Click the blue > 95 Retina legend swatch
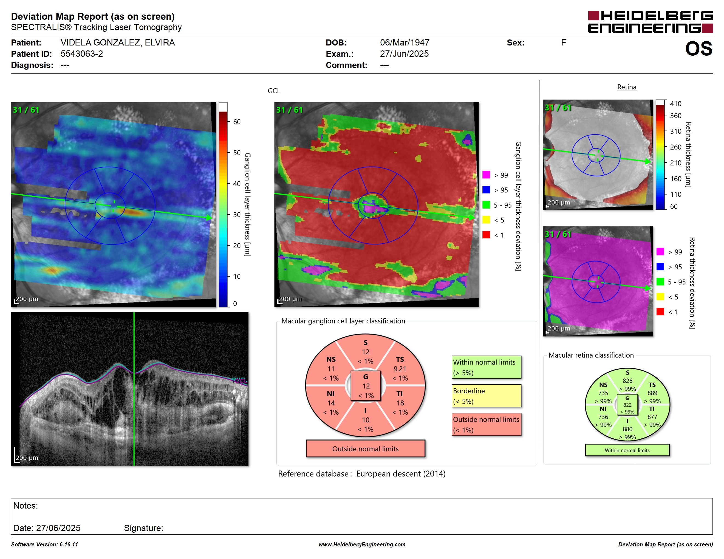The width and height of the screenshot is (724, 559). 660,267
